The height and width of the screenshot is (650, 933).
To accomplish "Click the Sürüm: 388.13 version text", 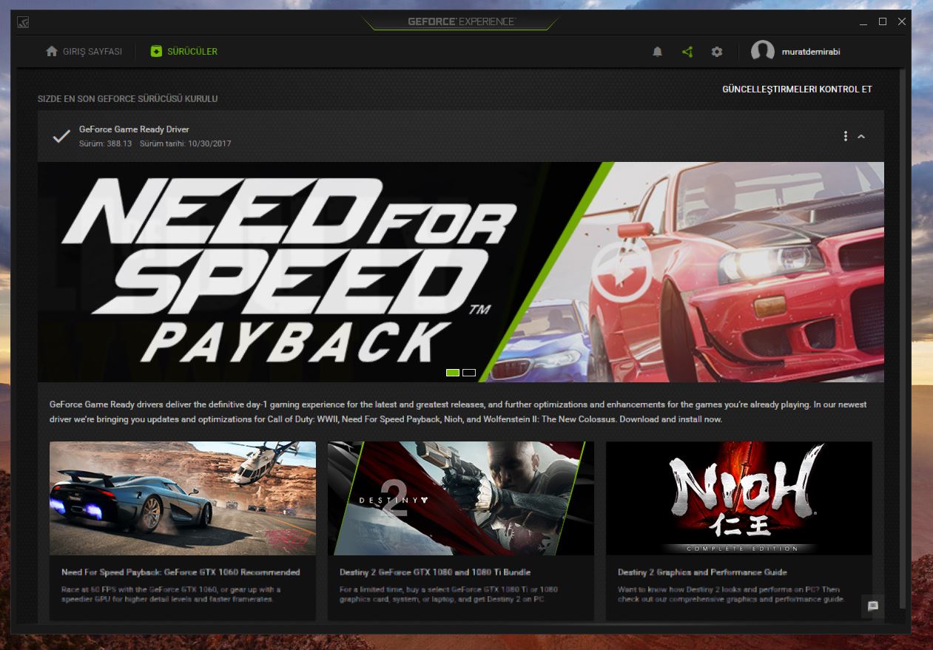I will 105,143.
